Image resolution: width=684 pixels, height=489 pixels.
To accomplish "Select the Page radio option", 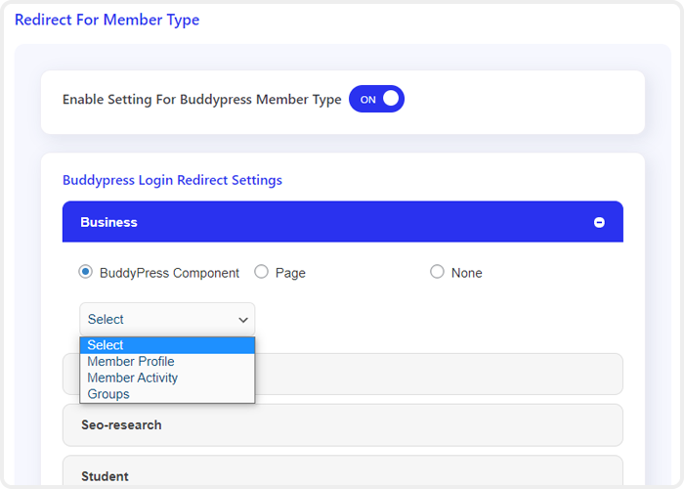I will (261, 272).
